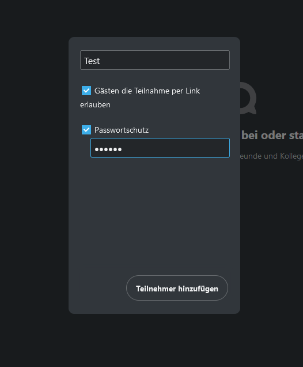
Task: Disable the Passwortschutz checkbox
Action: [x=86, y=130]
